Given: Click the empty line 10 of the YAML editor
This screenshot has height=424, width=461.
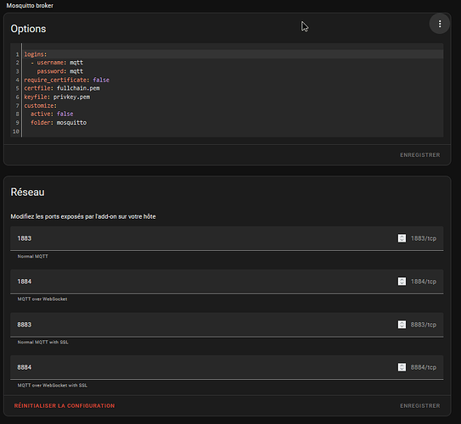Looking at the screenshot, I should click(x=233, y=131).
